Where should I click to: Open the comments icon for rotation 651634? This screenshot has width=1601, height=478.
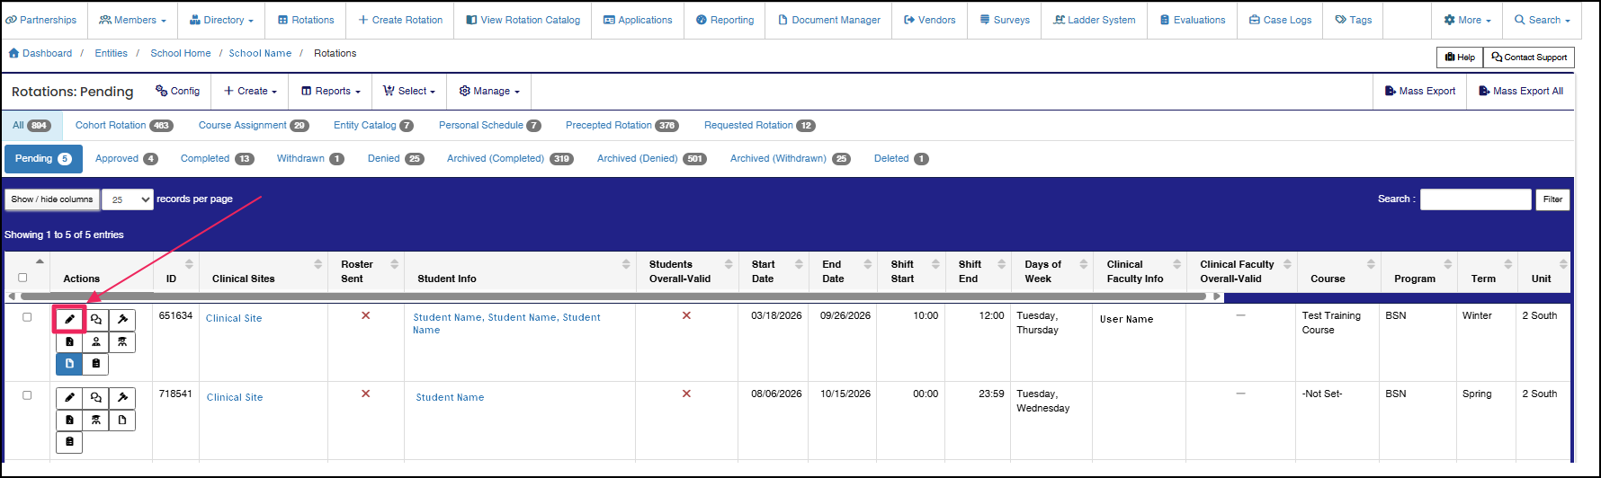click(96, 319)
